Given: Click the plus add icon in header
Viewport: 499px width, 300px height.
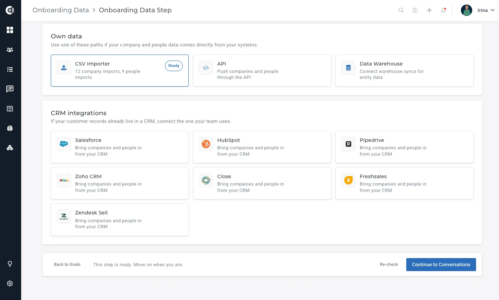Looking at the screenshot, I should click(429, 10).
